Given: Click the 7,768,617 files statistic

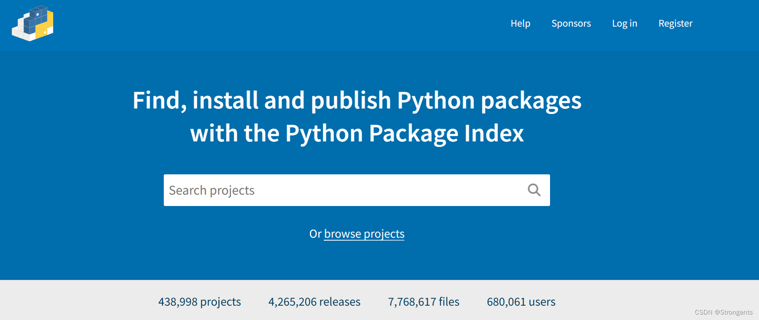Looking at the screenshot, I should pos(423,302).
